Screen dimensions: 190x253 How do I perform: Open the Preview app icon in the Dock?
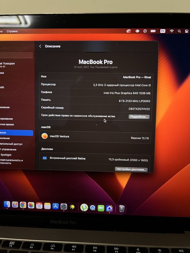(109, 208)
